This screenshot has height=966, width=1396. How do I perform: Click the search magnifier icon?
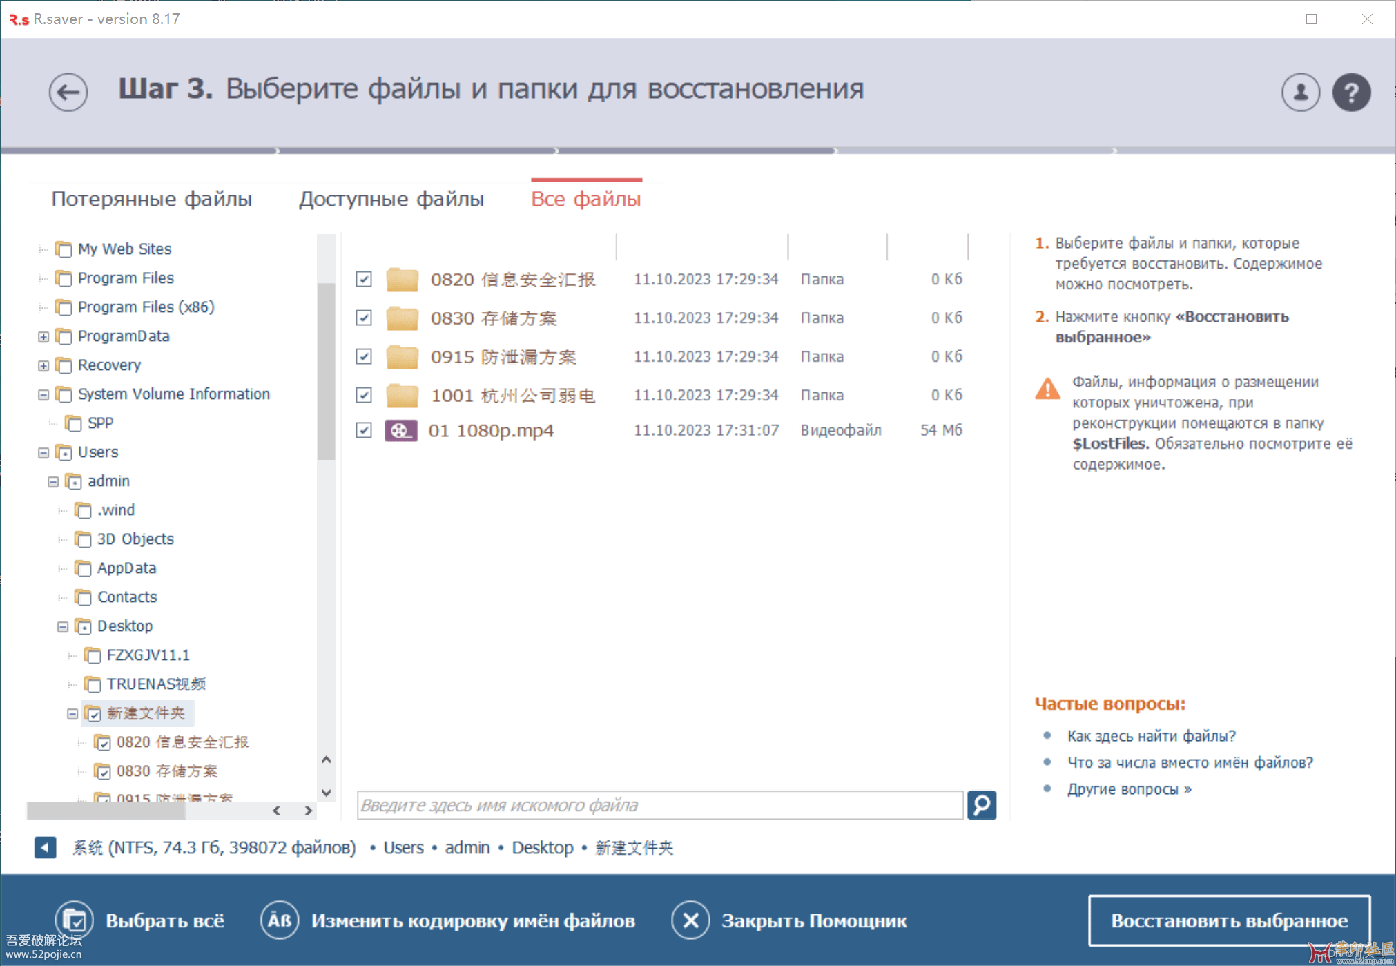pos(981,805)
